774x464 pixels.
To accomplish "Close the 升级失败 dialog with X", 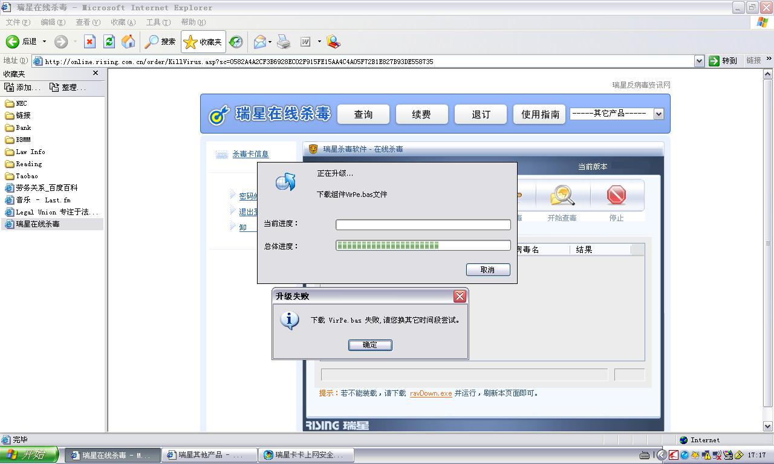I will pos(460,296).
